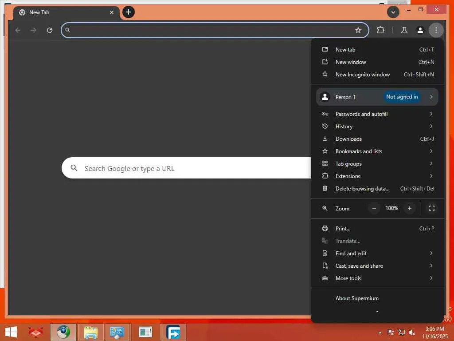Image resolution: width=454 pixels, height=341 pixels.
Task: Open Cast, save and share submenu
Action: pyautogui.click(x=377, y=266)
